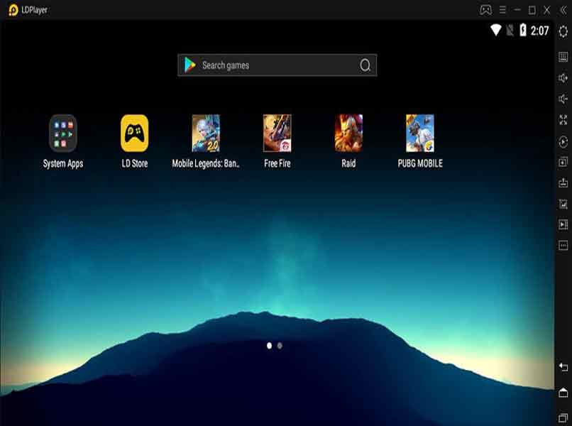This screenshot has width=572, height=426.
Task: Open keyboard mapping tool in sidebar
Action: (563, 57)
